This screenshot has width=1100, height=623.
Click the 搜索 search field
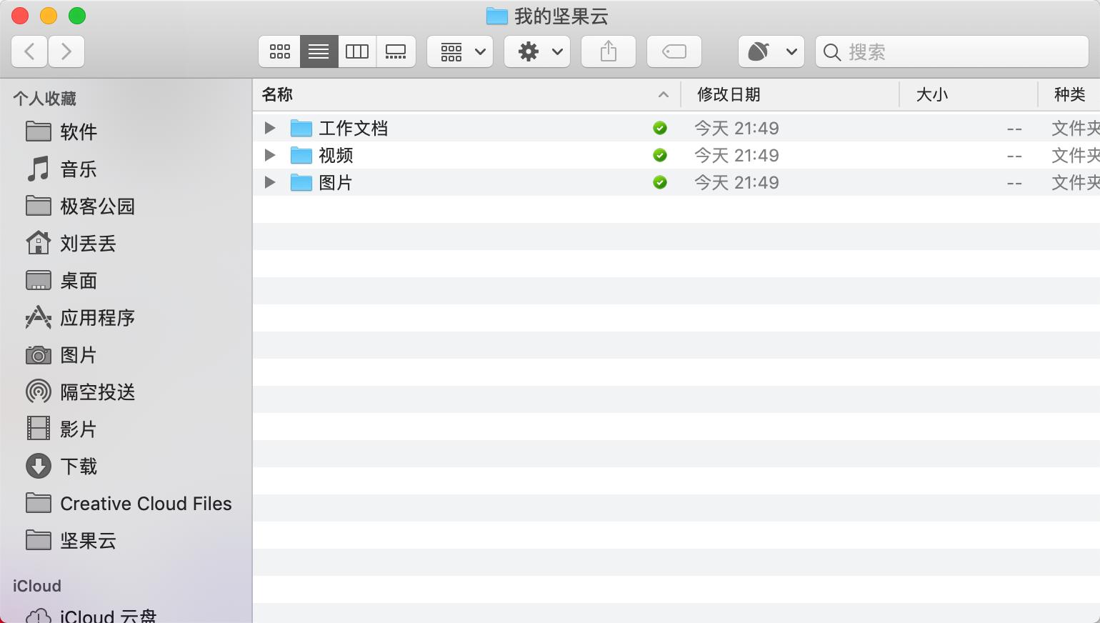pos(952,51)
